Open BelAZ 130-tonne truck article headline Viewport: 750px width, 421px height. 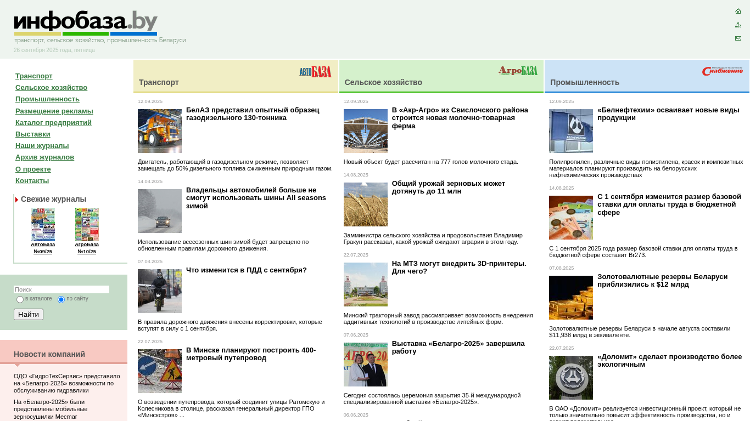coord(253,114)
